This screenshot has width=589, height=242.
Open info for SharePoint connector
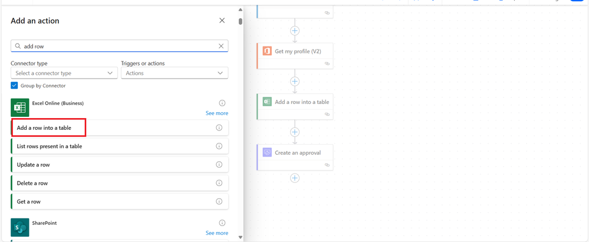222,223
